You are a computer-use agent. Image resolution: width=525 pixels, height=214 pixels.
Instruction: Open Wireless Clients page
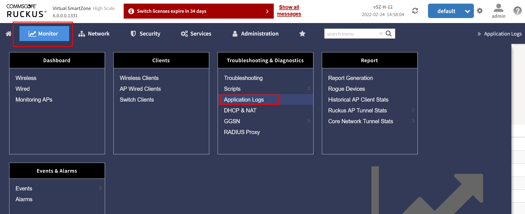tap(139, 78)
